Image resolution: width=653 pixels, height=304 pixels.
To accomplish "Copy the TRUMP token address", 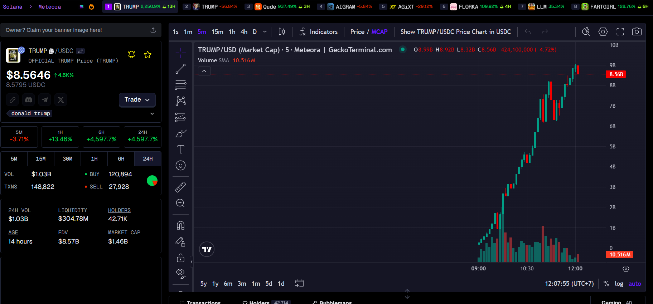I will [x=52, y=51].
